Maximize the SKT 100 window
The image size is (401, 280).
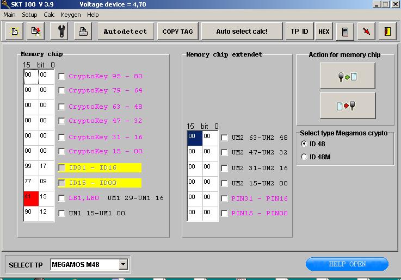click(385, 4)
